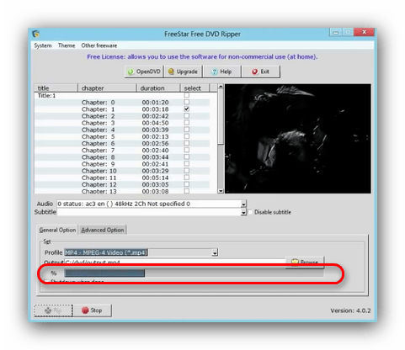Viewport: 405px width, 350px height.
Task: Open the Other freeware menu
Action: point(99,45)
